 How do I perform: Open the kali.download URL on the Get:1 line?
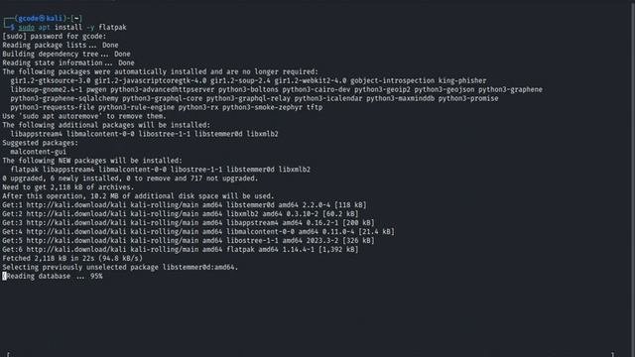(x=76, y=205)
